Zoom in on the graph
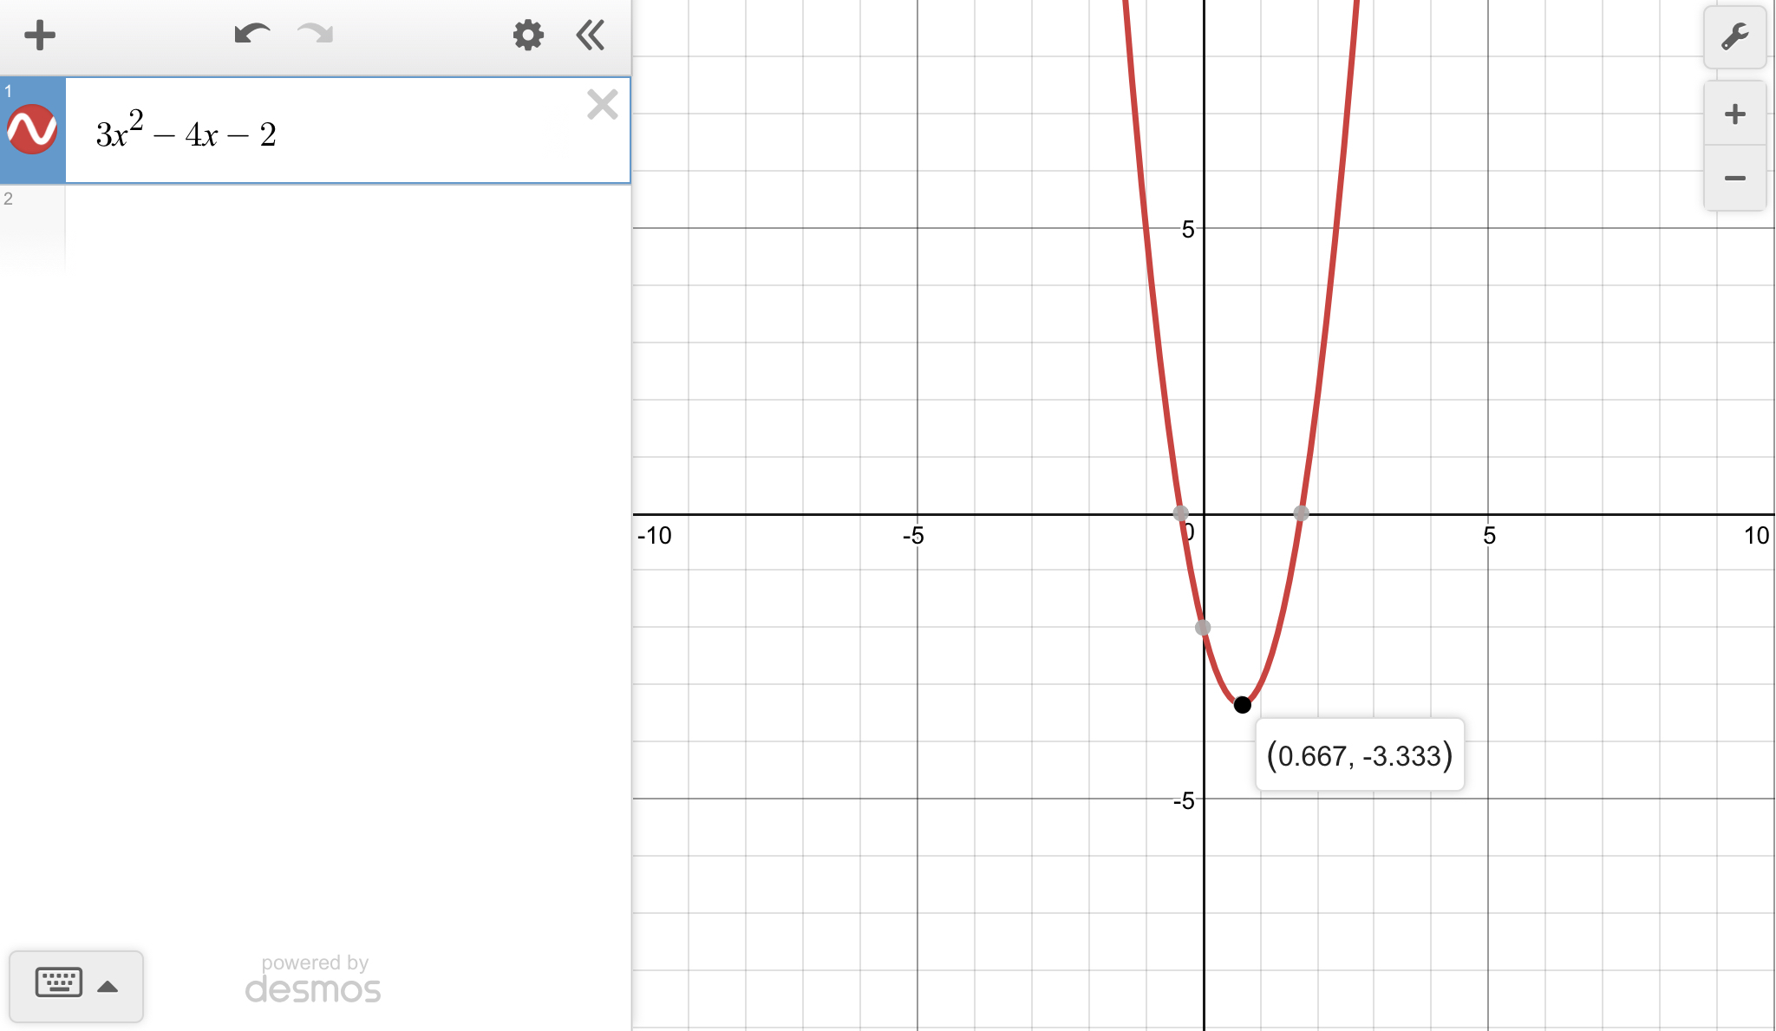This screenshot has width=1776, height=1031. coord(1734,114)
